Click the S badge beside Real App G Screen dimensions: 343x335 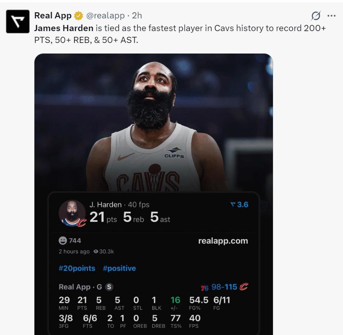(109, 287)
